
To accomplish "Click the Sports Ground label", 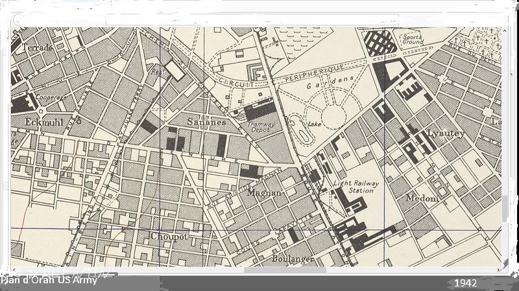I will [411, 40].
